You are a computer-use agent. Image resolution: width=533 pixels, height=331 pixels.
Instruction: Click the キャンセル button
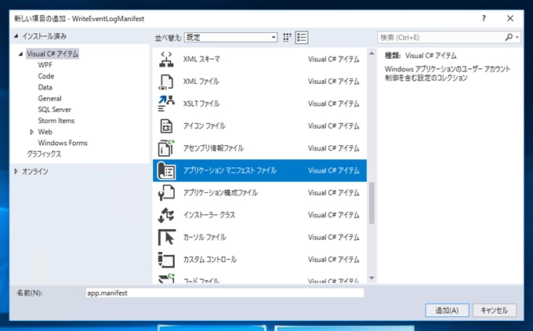tap(495, 311)
